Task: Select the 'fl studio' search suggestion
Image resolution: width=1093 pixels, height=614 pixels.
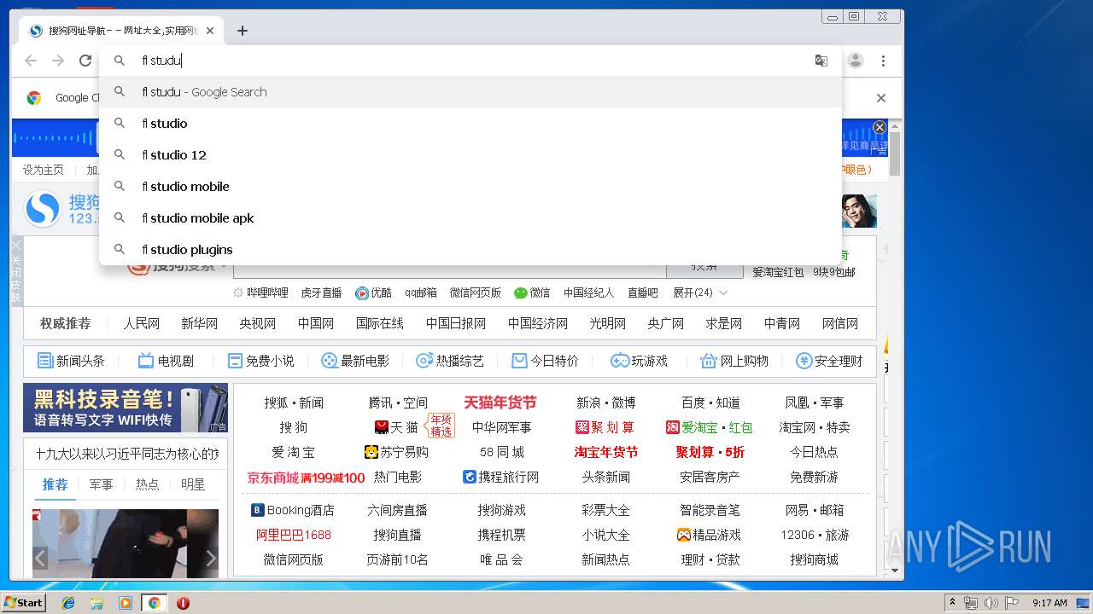Action: coord(471,124)
